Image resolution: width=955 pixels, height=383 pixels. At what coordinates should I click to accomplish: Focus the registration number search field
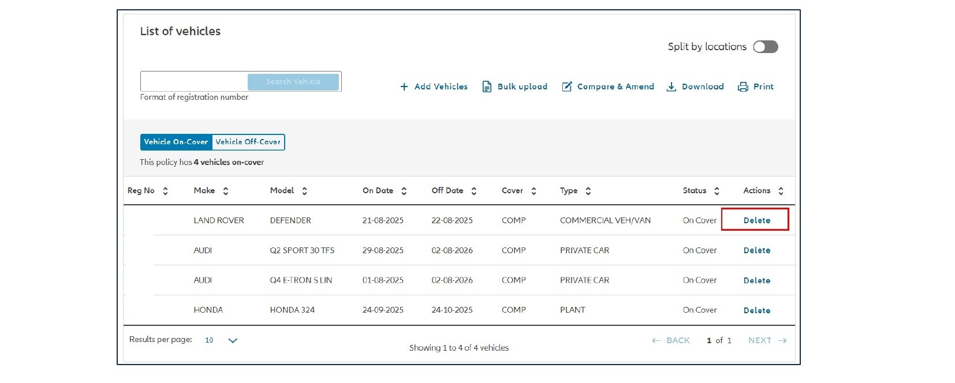click(x=194, y=82)
